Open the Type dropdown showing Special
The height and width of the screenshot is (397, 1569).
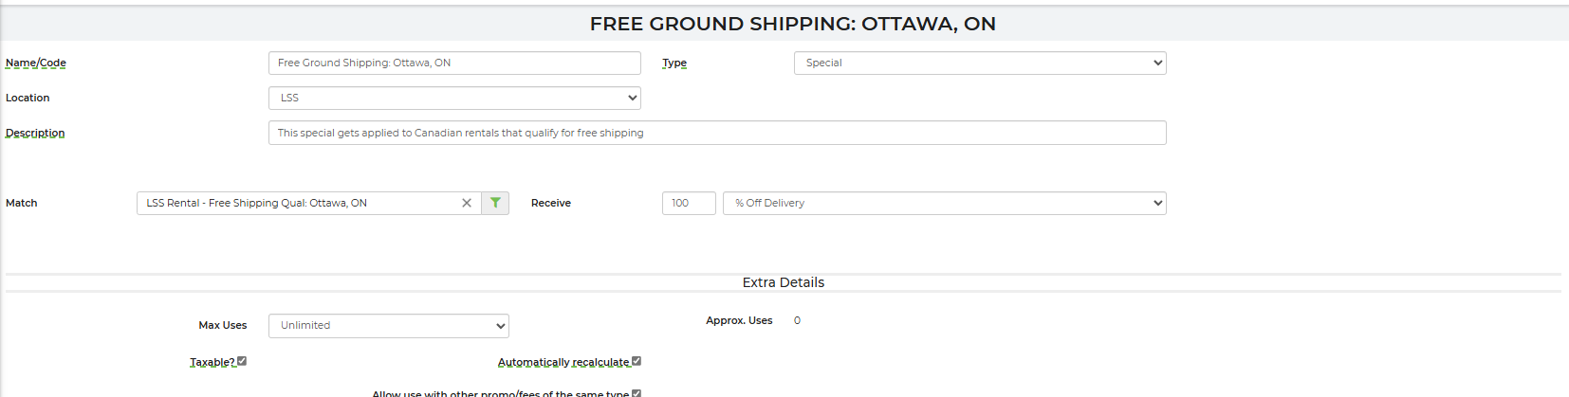pyautogui.click(x=979, y=63)
